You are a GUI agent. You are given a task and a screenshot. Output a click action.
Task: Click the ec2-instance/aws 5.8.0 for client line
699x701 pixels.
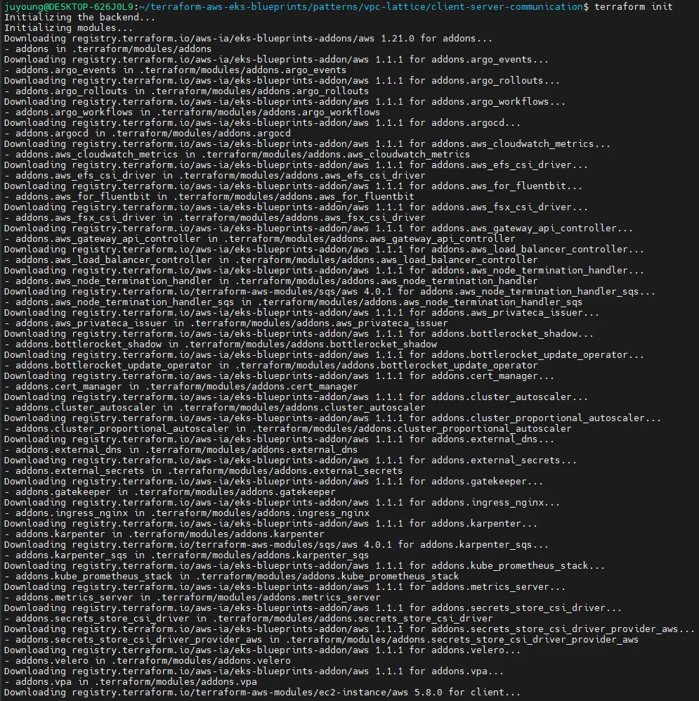click(x=262, y=692)
